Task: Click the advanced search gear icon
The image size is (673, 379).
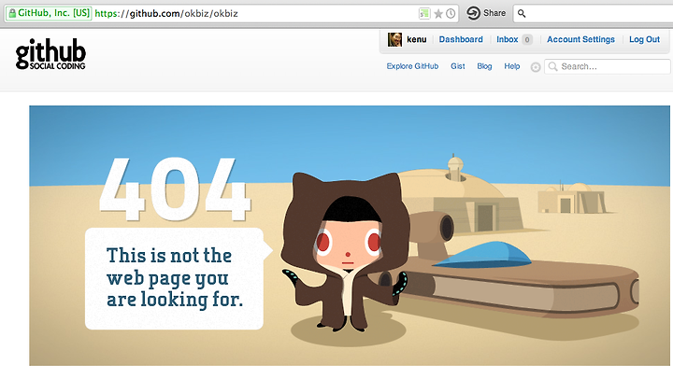Action: pos(536,67)
